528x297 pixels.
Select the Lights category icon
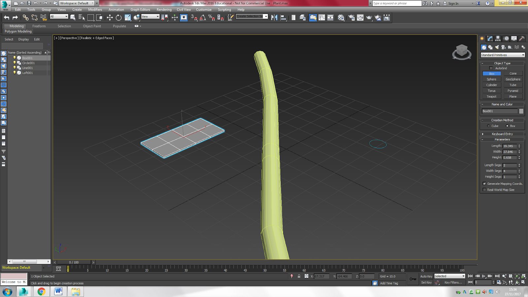497,47
